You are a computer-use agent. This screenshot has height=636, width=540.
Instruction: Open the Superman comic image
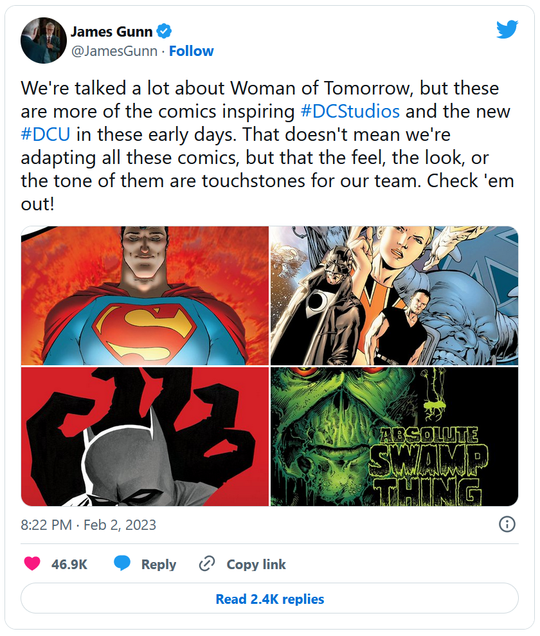tap(145, 296)
